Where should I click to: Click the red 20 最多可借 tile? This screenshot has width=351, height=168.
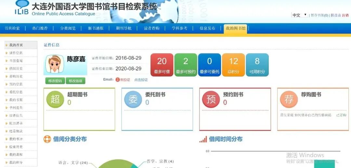point(162,65)
